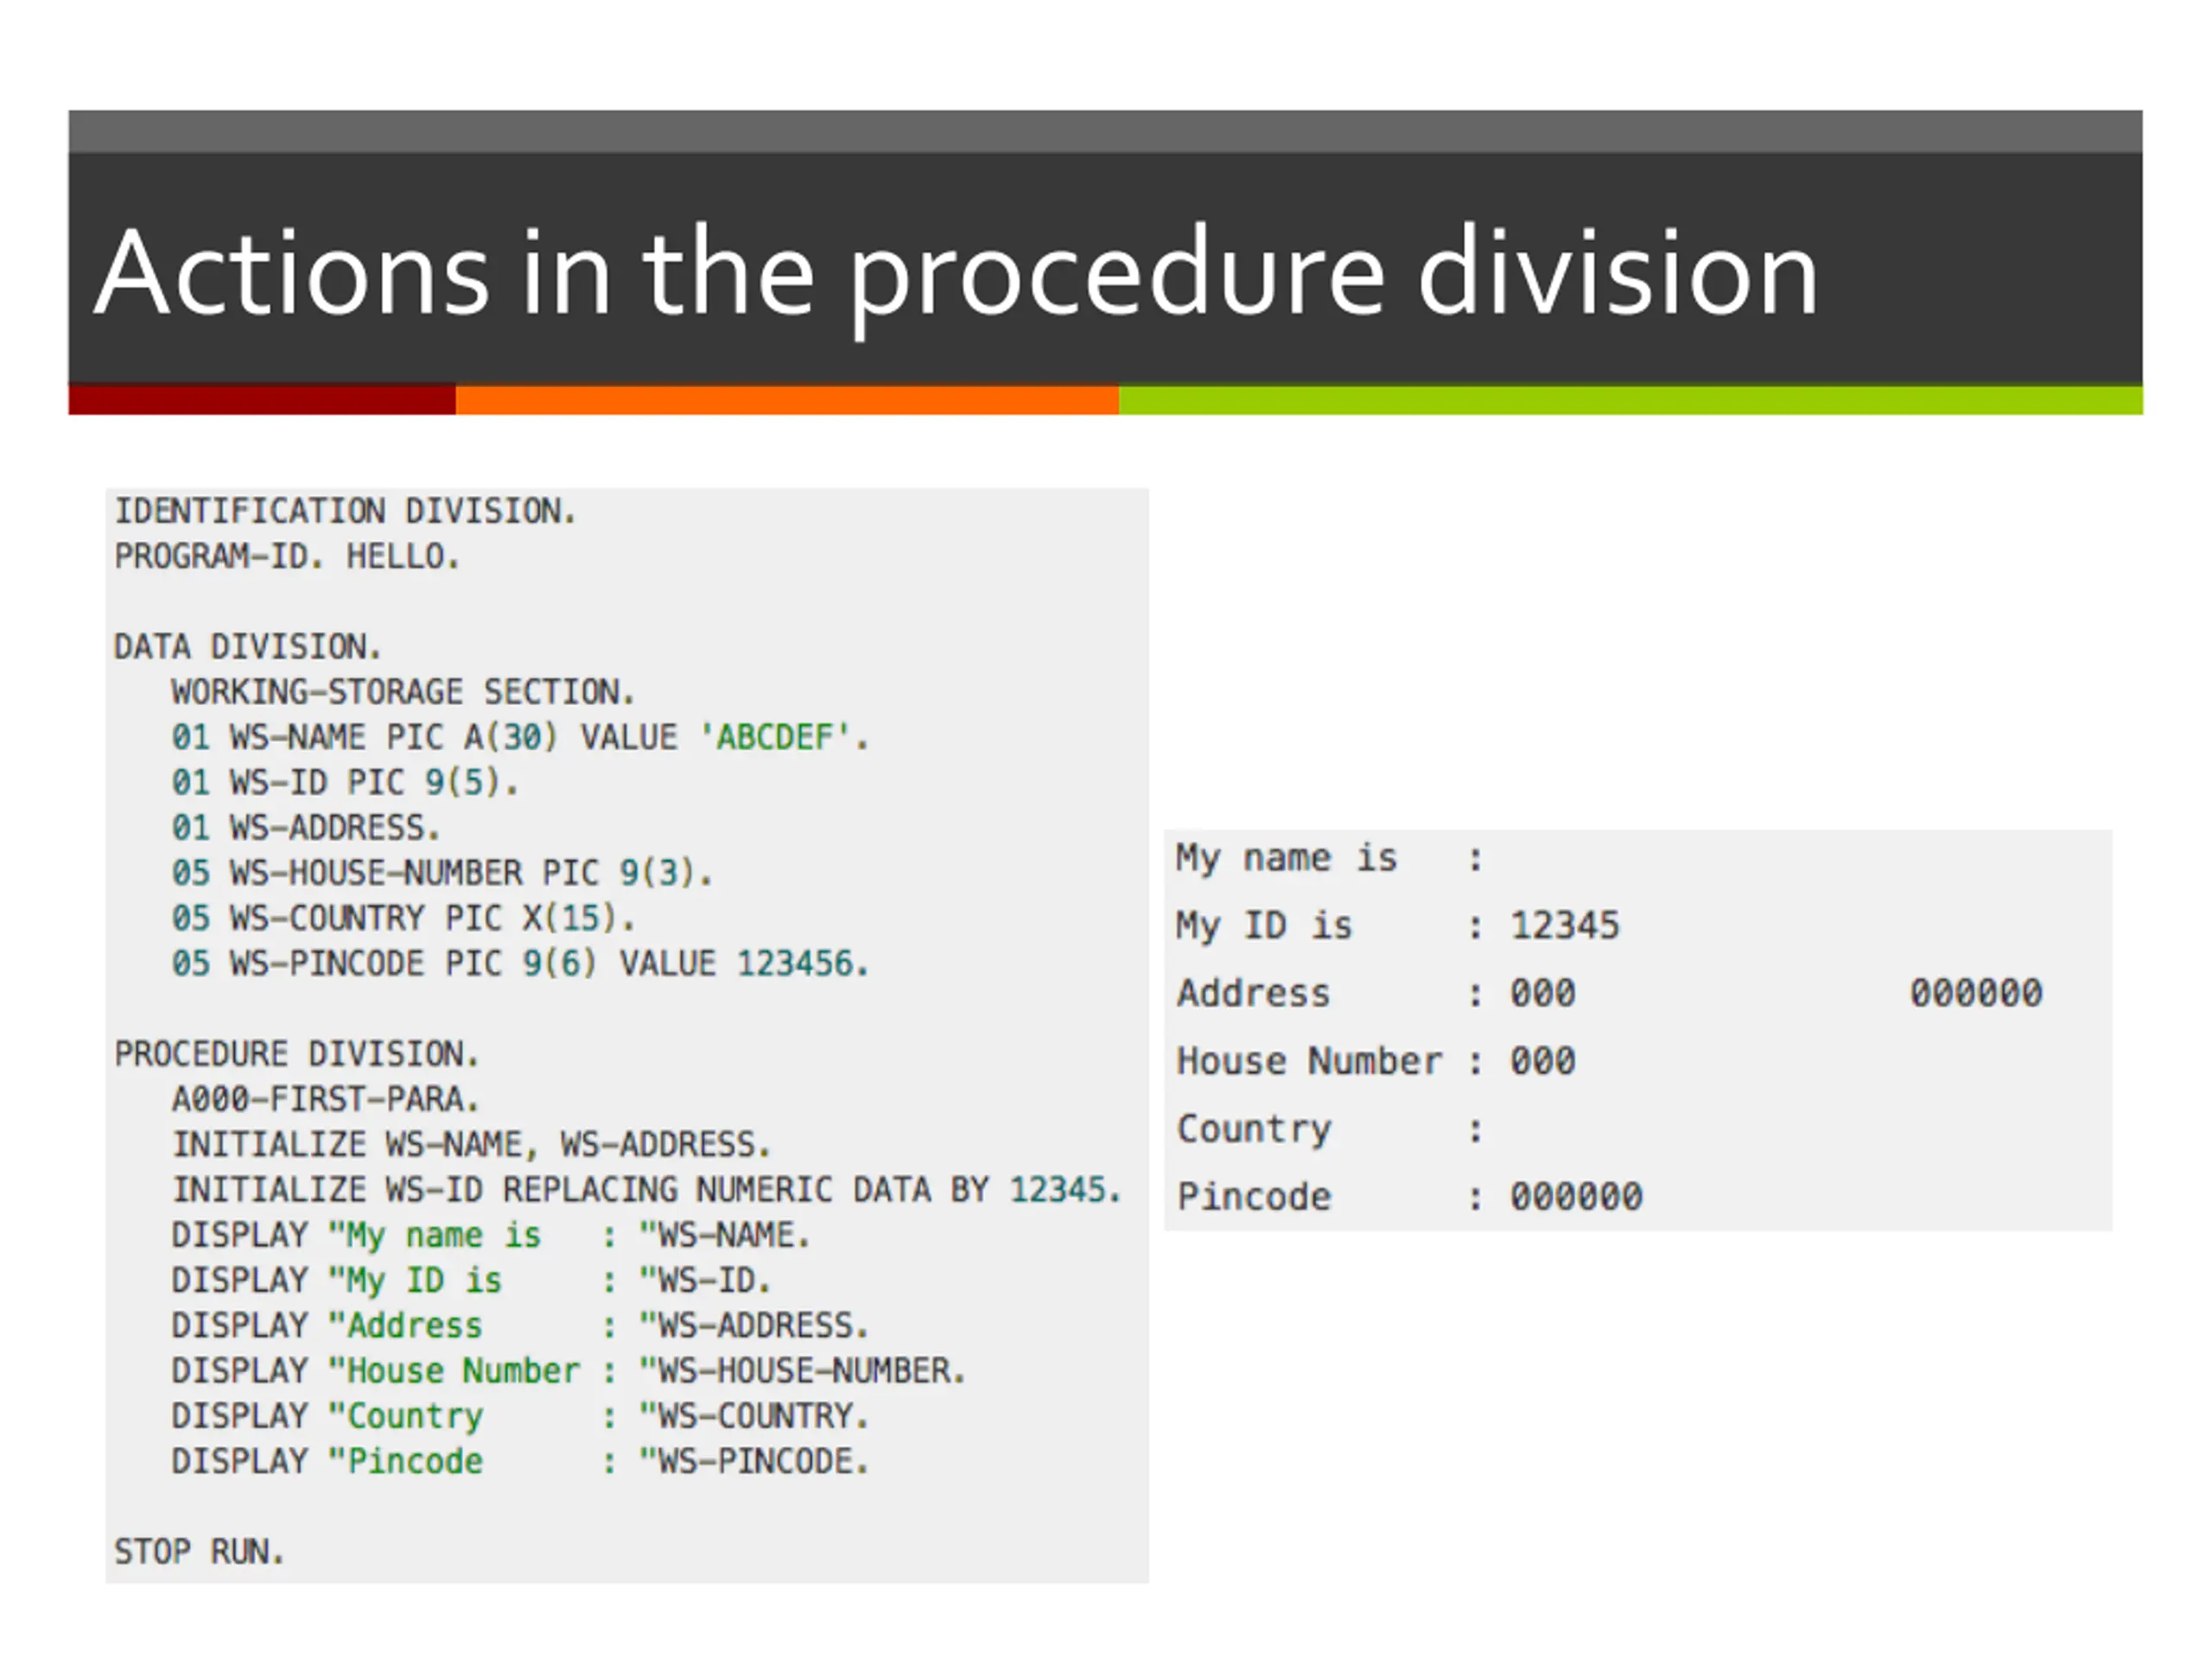Click the '01 WS-ID PIC 9(5).' line
This screenshot has width=2212, height=1659.
tap(345, 782)
